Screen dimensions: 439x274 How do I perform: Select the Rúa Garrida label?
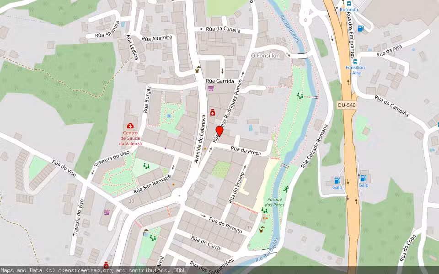(x=220, y=81)
